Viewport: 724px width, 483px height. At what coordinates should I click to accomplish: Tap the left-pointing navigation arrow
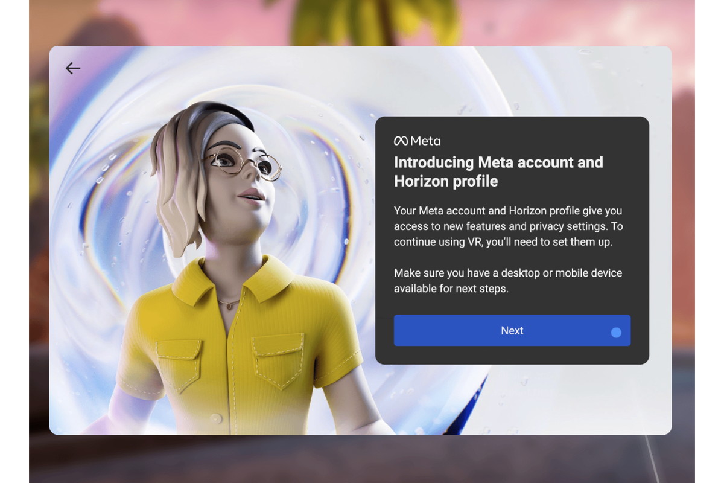point(72,68)
